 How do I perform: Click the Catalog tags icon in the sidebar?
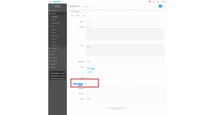pyautogui.click(x=50, y=14)
